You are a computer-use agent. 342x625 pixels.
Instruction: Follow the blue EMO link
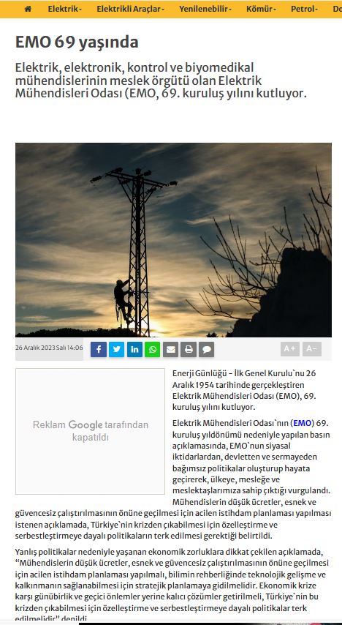click(x=303, y=423)
